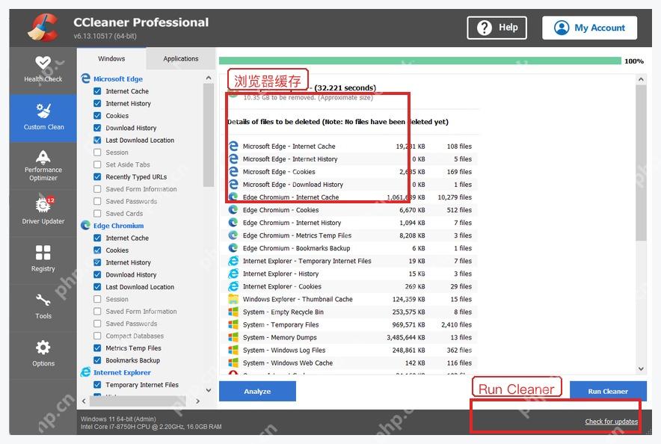Open Options settings gear
This screenshot has width=661, height=444.
(43, 354)
